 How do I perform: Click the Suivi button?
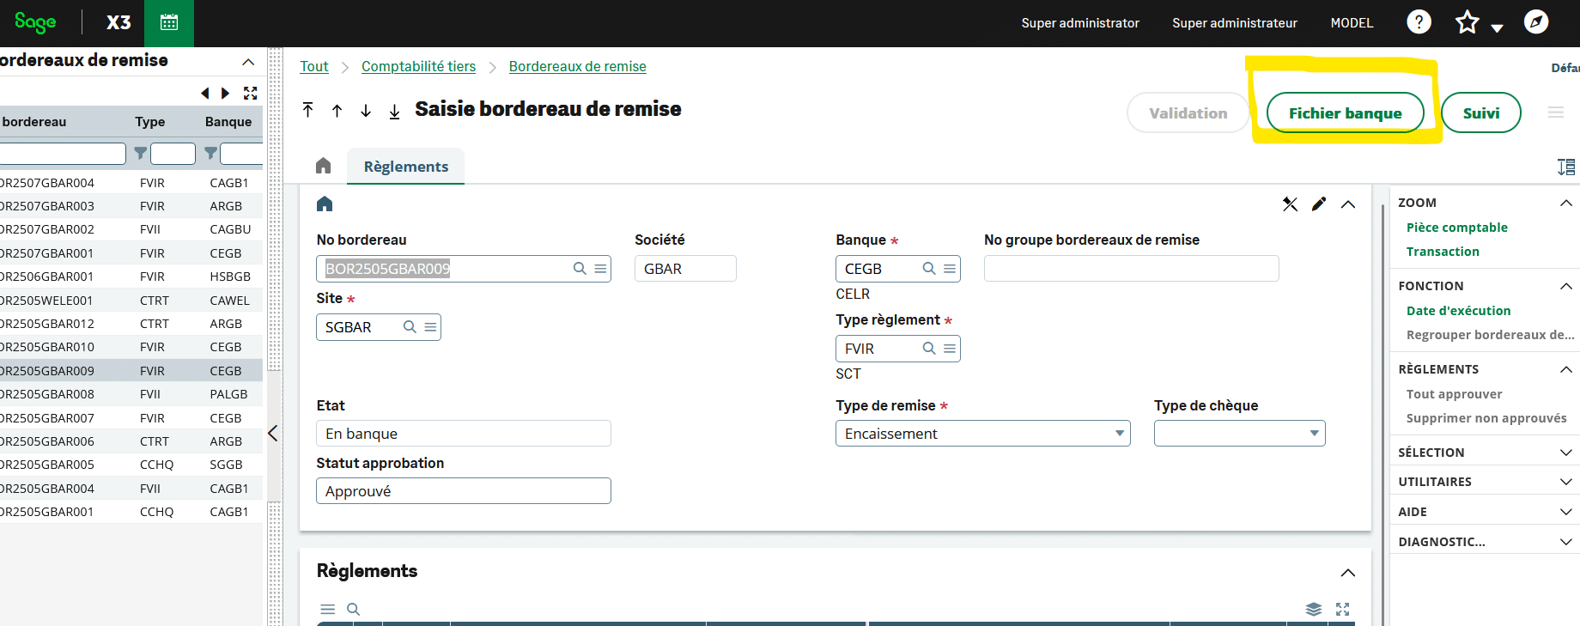point(1480,113)
